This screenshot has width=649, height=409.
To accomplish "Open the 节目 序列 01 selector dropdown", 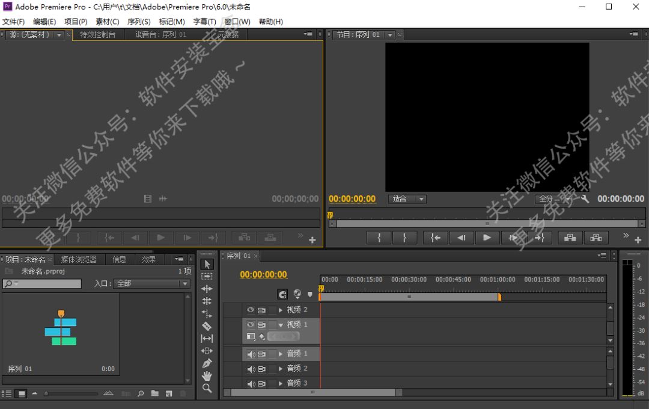I will 390,35.
